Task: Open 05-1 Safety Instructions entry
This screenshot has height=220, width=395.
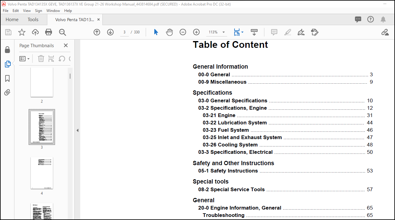Action: tap(285, 171)
